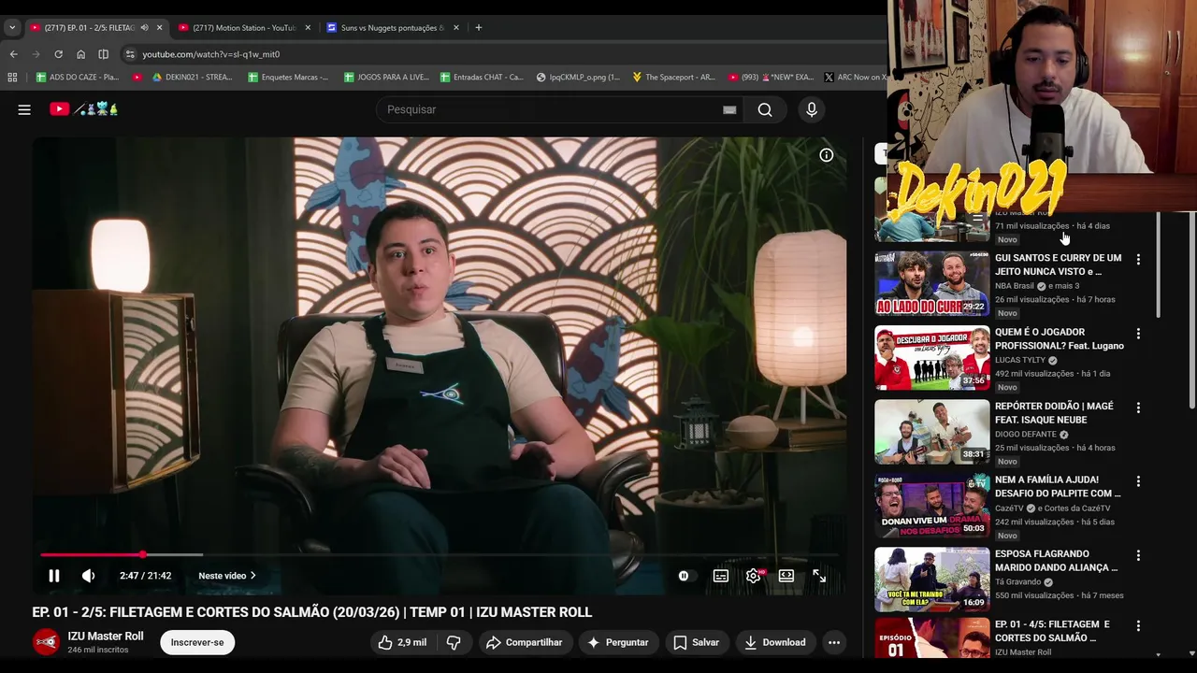Open the 'IpqCKMLP_o.png' bookmark
The image size is (1197, 673).
click(x=578, y=78)
